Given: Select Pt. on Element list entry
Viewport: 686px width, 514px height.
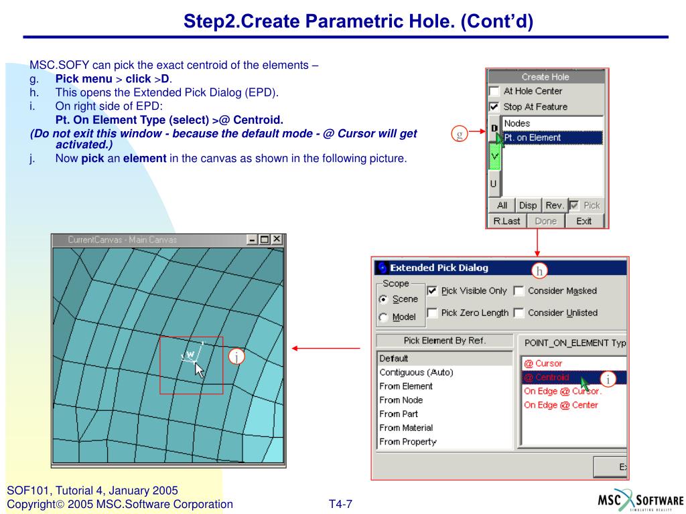Looking at the screenshot, I should tap(553, 137).
